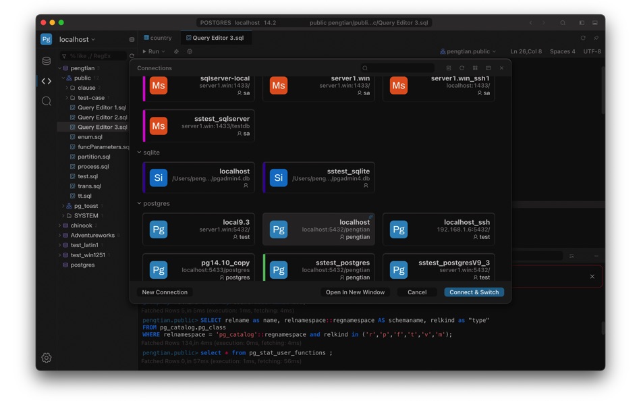Viewport: 641px width, 401px height.
Task: Select the localhost_ssh postgres connection
Action: (x=439, y=229)
